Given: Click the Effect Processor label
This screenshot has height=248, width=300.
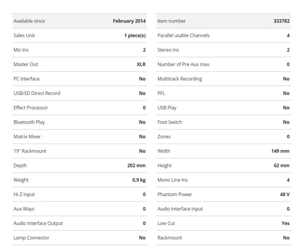Looking at the screenshot, I should tap(30, 108).
